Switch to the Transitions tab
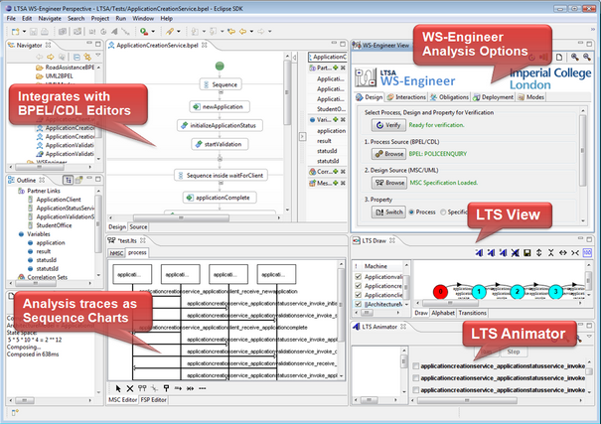This screenshot has height=424, width=601. [471, 312]
